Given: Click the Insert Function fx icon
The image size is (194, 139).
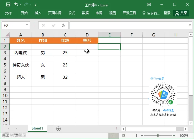Looking at the screenshot, I should point(63,25).
